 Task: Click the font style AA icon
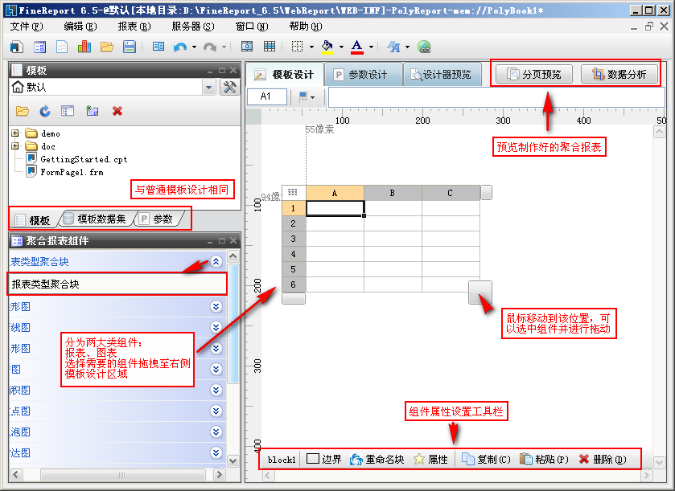tap(393, 47)
